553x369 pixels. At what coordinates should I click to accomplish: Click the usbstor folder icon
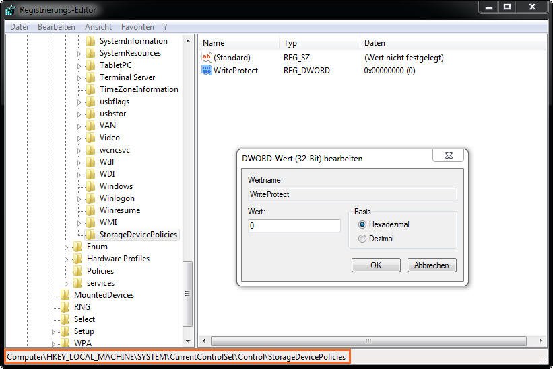click(x=91, y=114)
